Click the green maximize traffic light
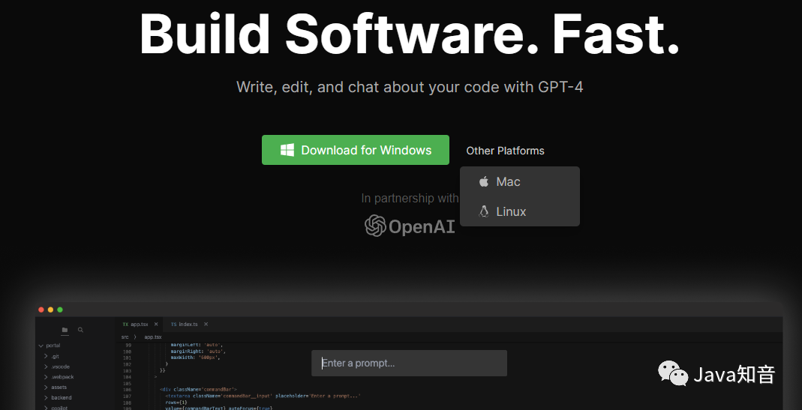The image size is (802, 410). coord(60,310)
